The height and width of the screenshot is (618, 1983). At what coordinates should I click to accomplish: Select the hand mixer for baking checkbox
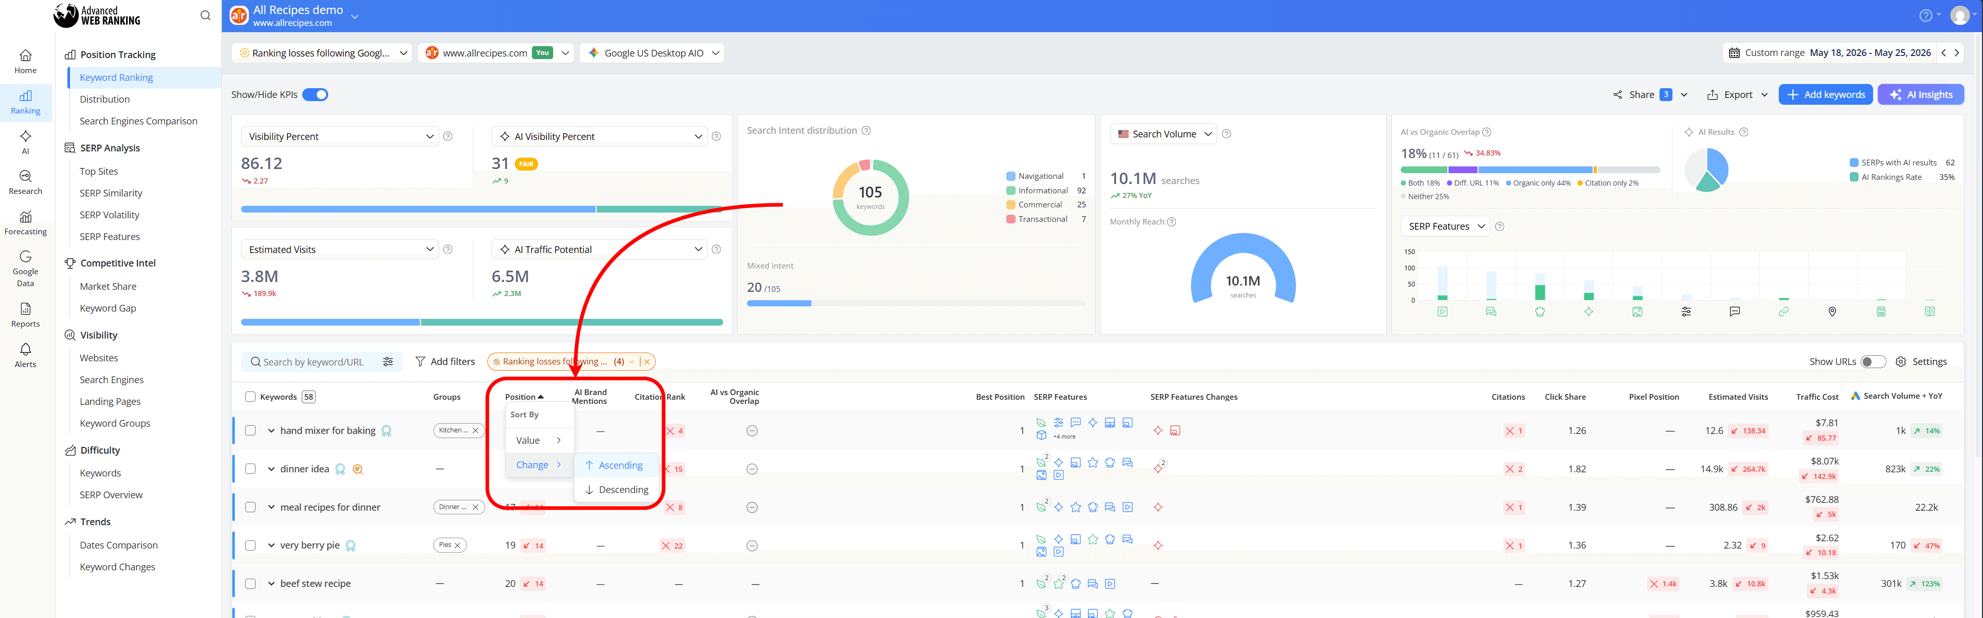click(250, 431)
